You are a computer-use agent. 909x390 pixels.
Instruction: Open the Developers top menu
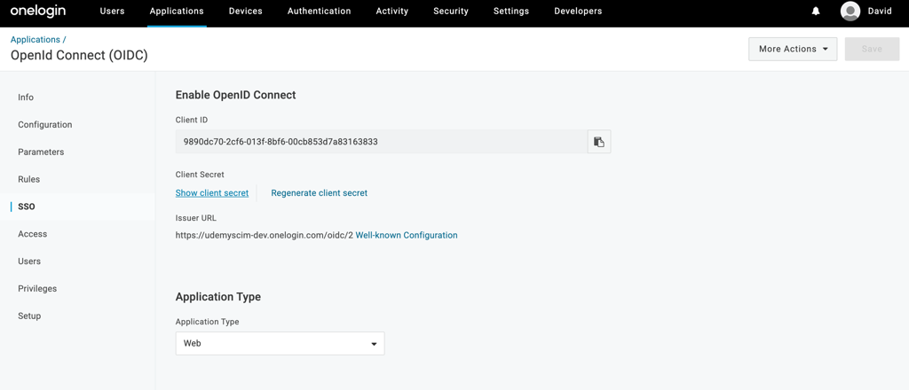(578, 11)
